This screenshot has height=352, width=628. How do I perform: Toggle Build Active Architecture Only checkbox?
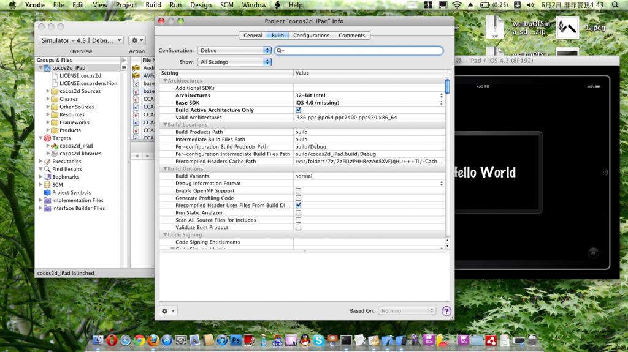click(x=299, y=110)
